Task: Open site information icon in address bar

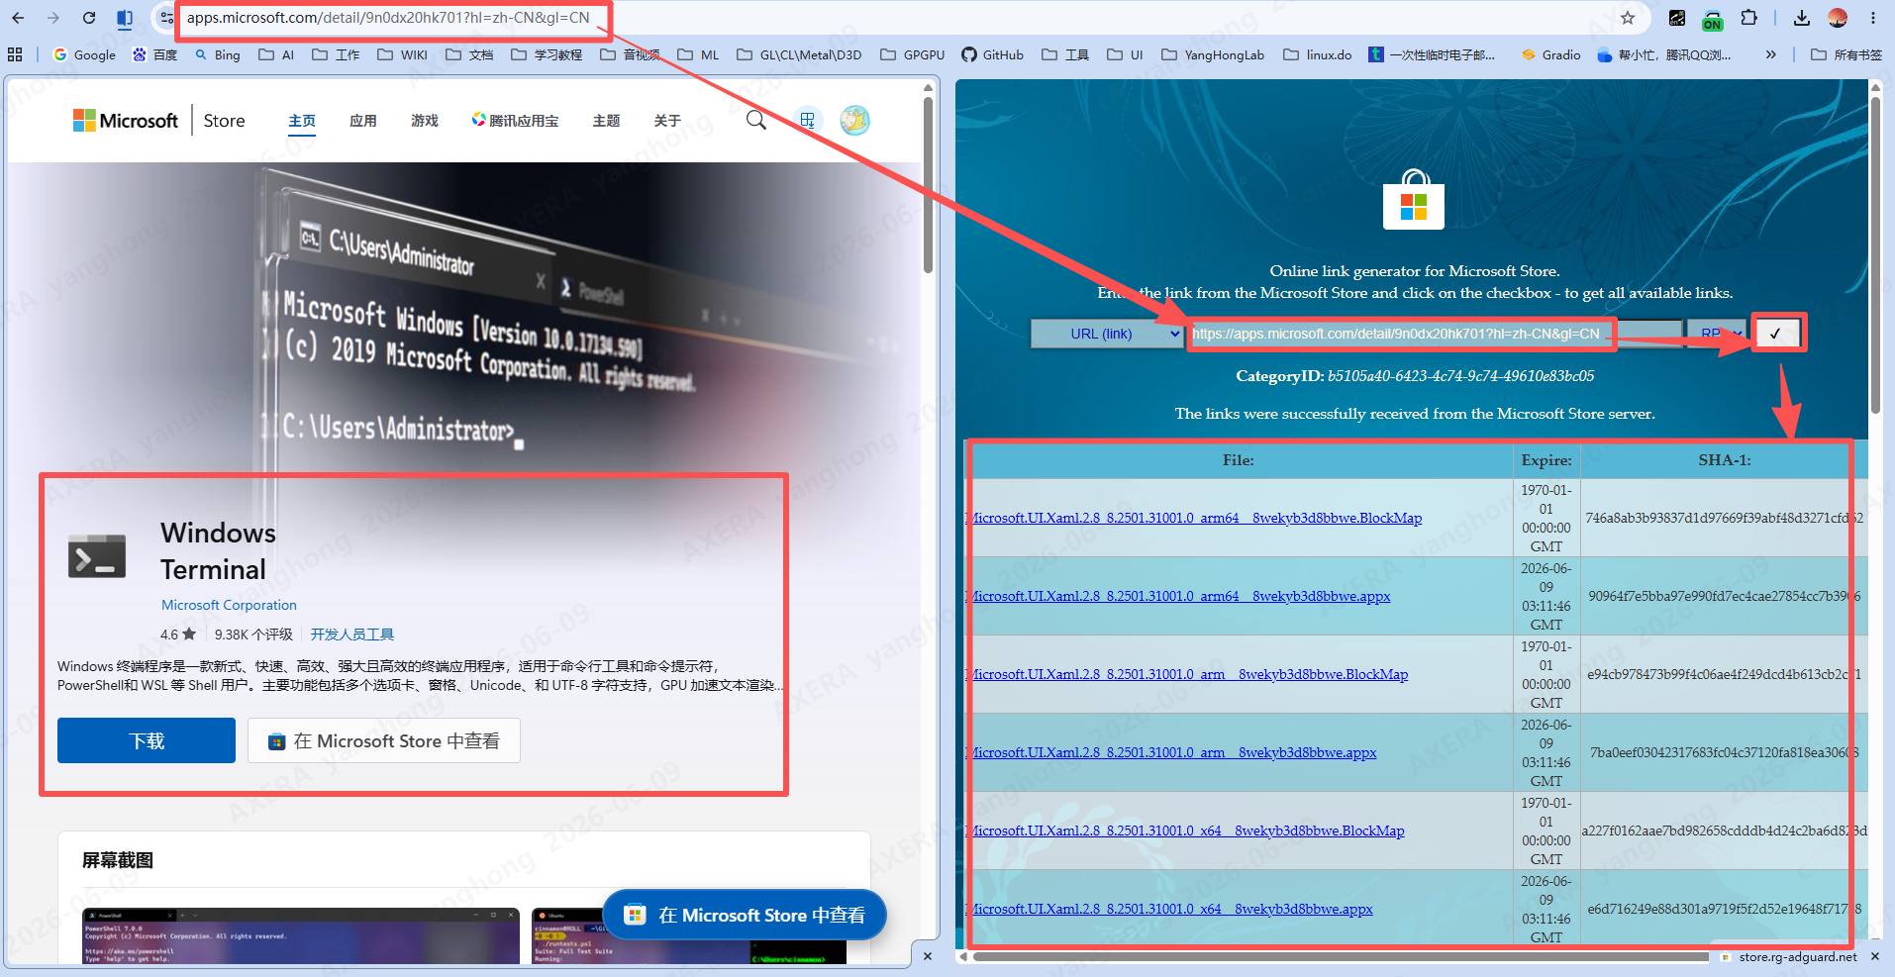Action: pos(166,18)
